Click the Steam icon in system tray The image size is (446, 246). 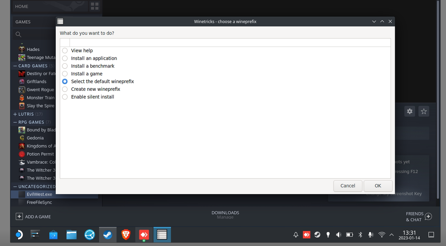[x=317, y=235]
